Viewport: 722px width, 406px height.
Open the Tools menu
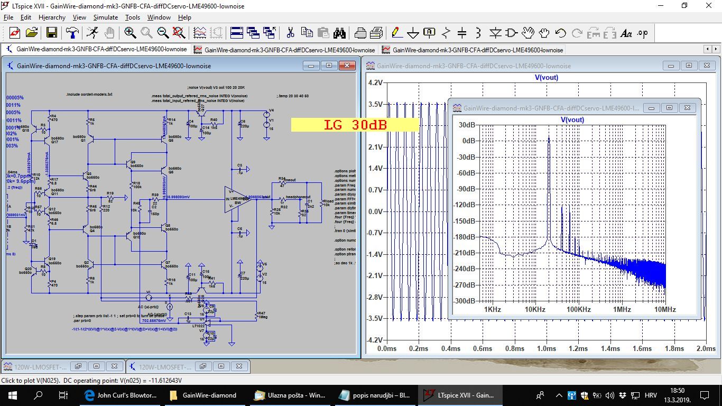[133, 17]
